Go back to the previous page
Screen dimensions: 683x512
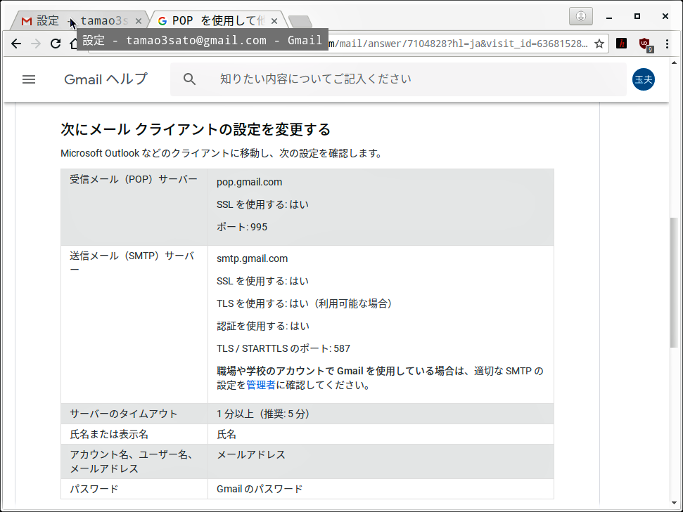pyautogui.click(x=16, y=44)
